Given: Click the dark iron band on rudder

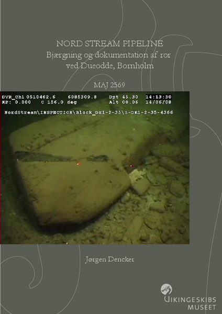Looking at the screenshot, I should 62,157.
